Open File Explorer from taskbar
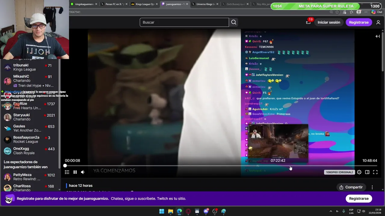 point(171,211)
